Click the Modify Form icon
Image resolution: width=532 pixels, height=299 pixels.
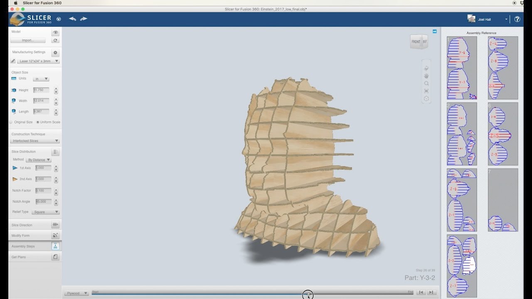[55, 235]
